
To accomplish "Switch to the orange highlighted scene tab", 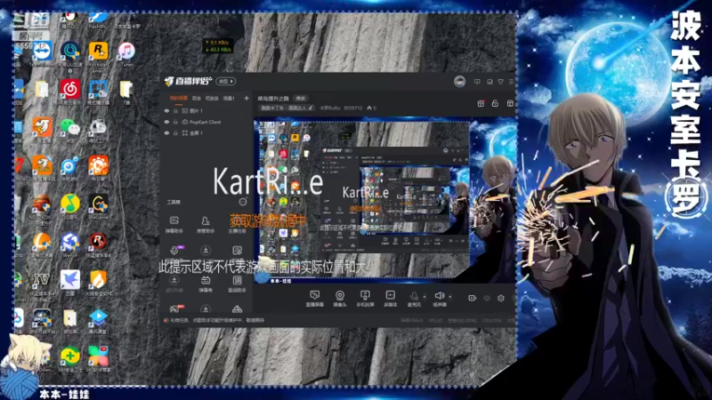I will 179,98.
